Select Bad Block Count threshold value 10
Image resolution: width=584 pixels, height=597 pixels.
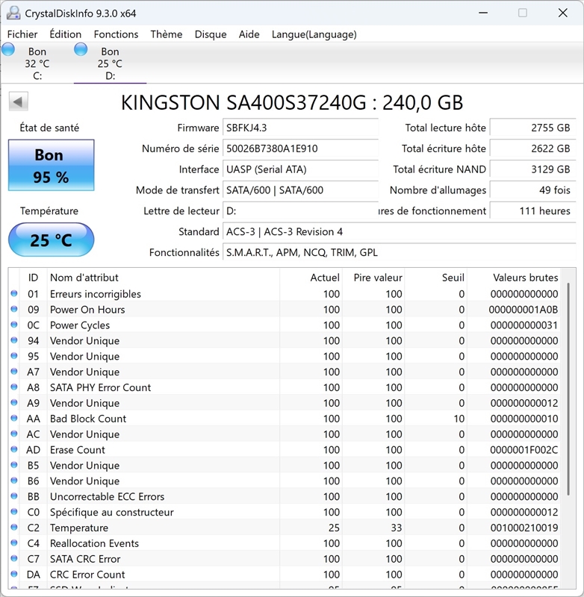[459, 419]
